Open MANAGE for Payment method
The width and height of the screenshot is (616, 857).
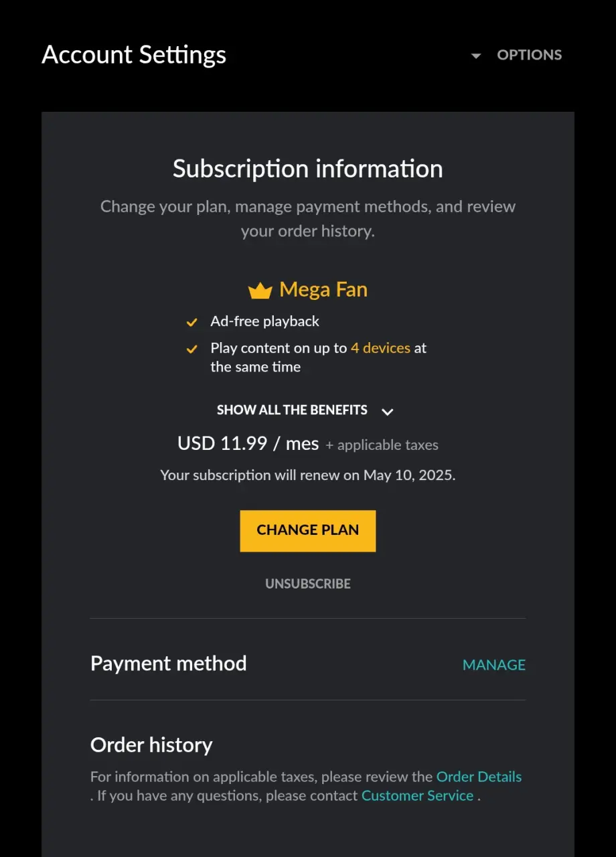[494, 665]
